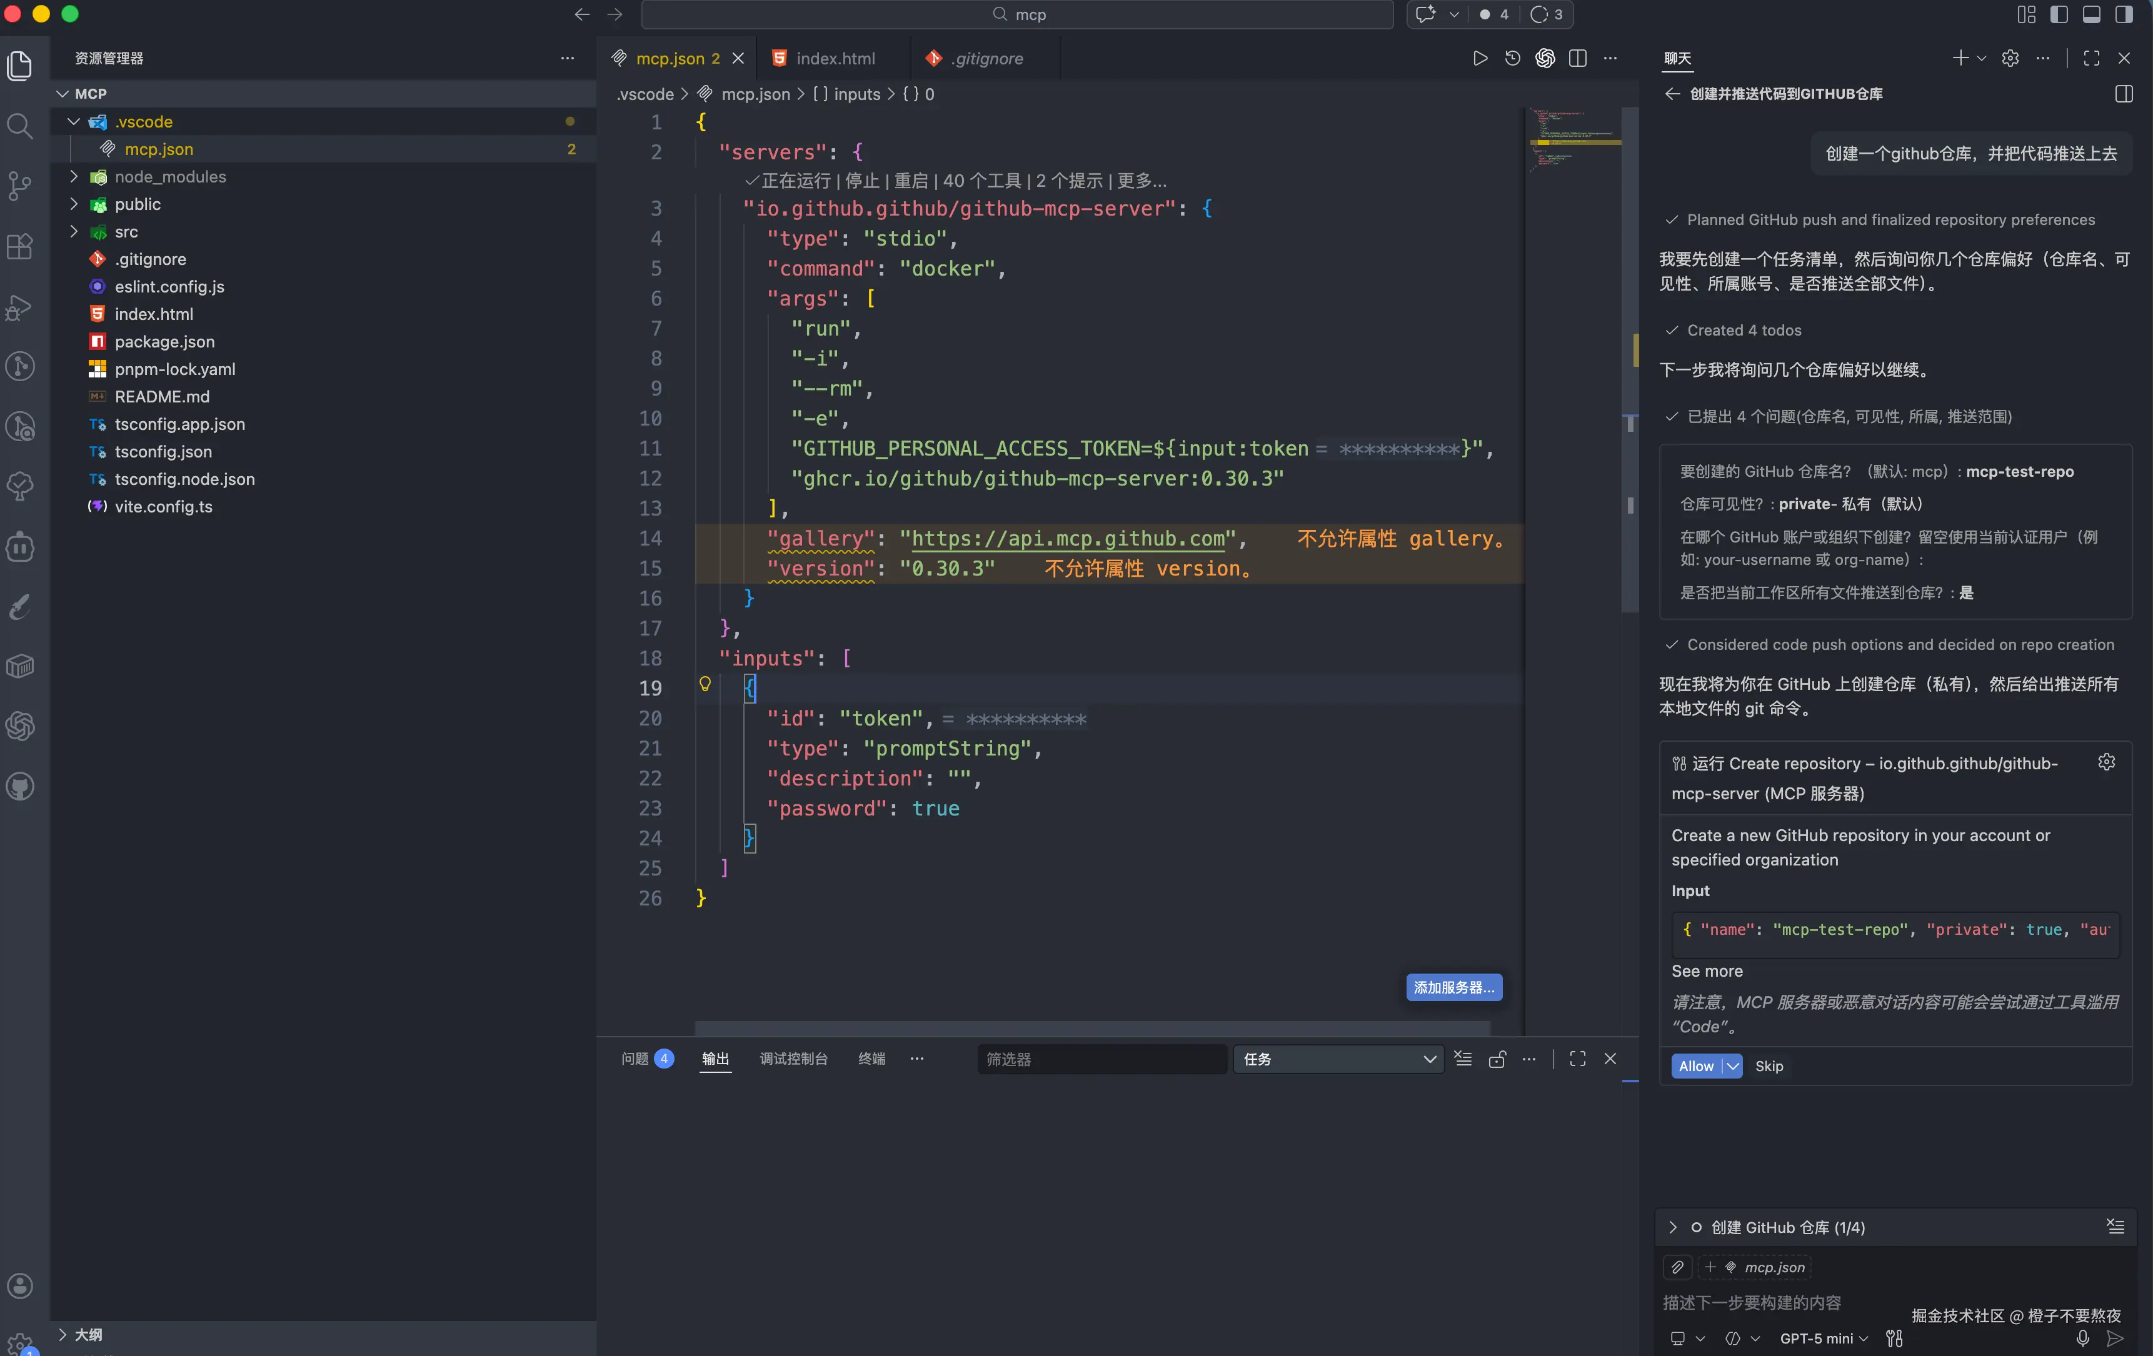Screen dimensions: 2153x1356
Task: Expand the 创建 GitHub 仓库 todo list
Action: [x=1673, y=1227]
